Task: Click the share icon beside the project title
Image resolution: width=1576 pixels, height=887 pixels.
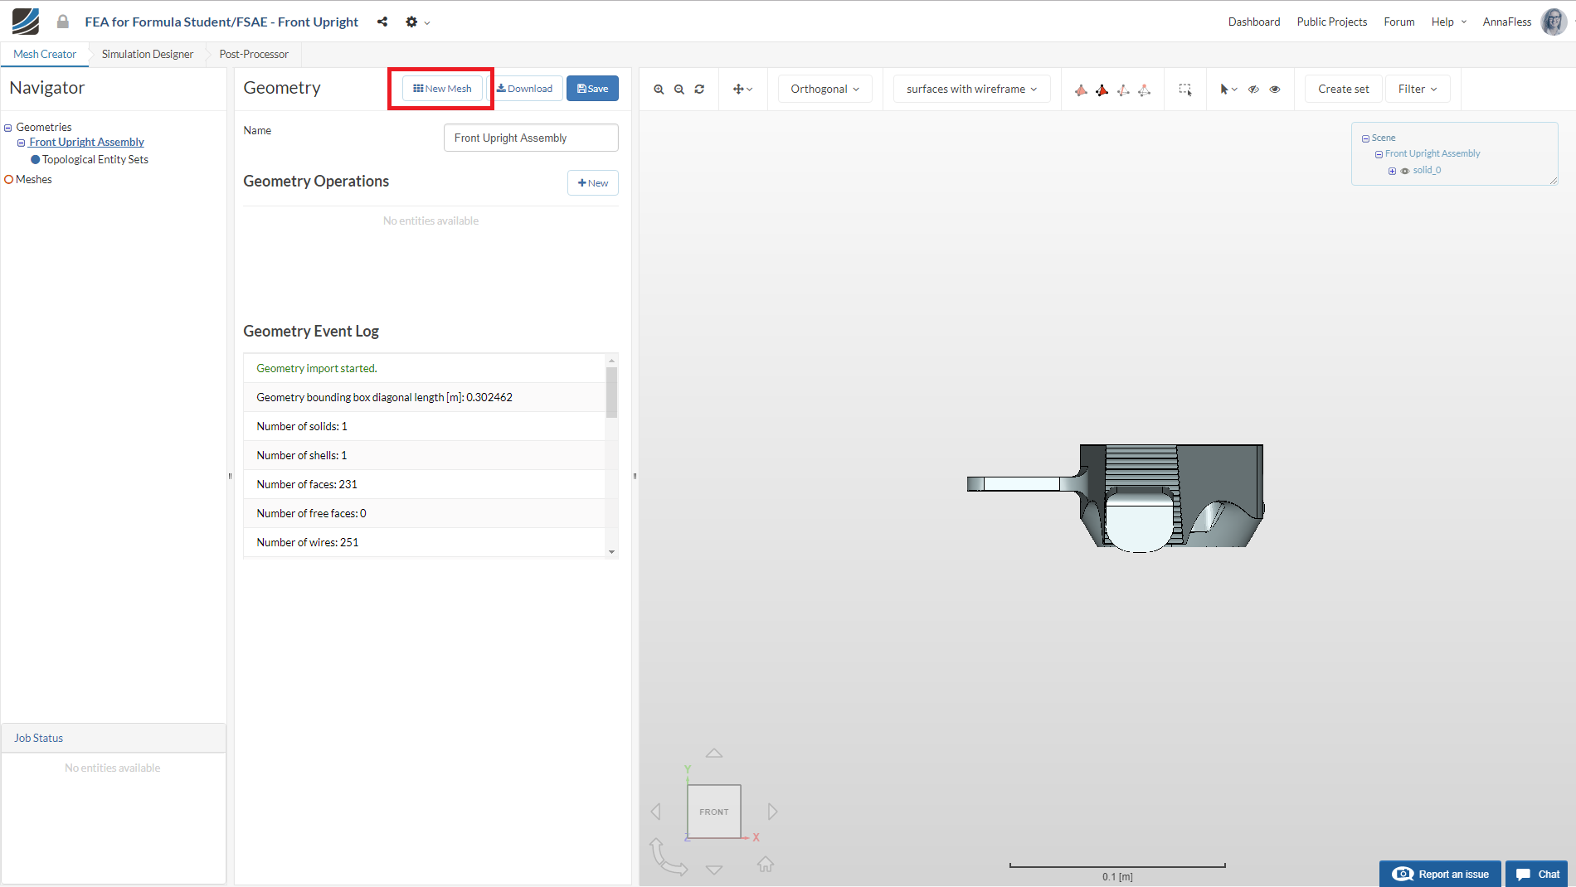Action: [382, 22]
